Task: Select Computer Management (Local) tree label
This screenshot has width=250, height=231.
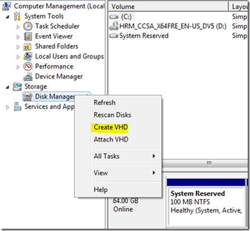Action: pos(59,6)
